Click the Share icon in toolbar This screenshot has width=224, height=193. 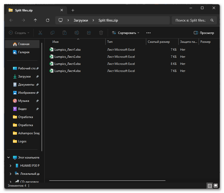pyautogui.click(x=89, y=33)
